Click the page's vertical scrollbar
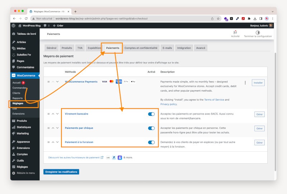287x194 pixels. click(275, 107)
